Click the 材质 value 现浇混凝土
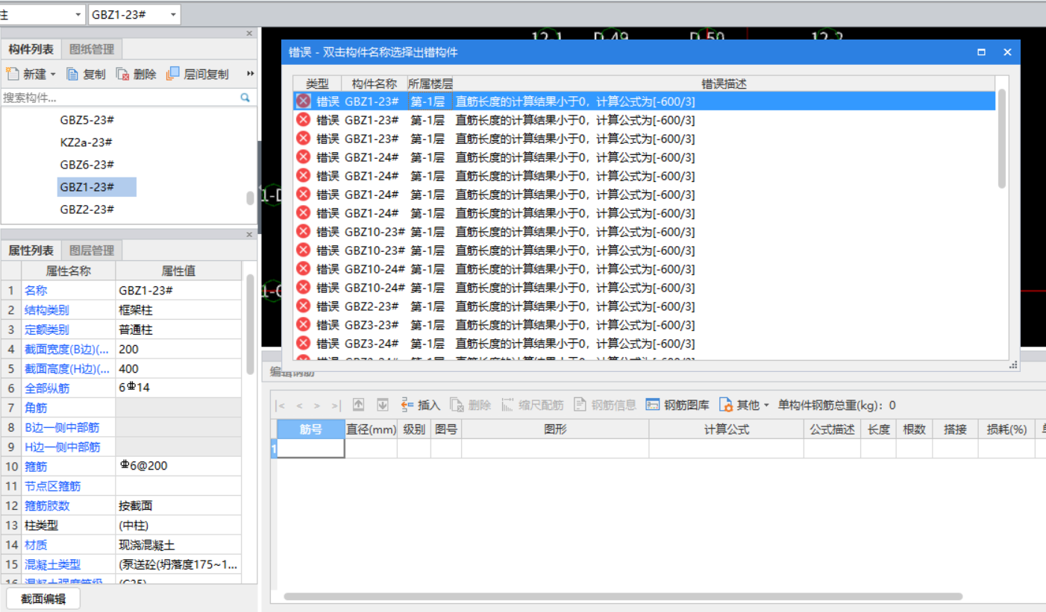The width and height of the screenshot is (1046, 612). [x=178, y=545]
